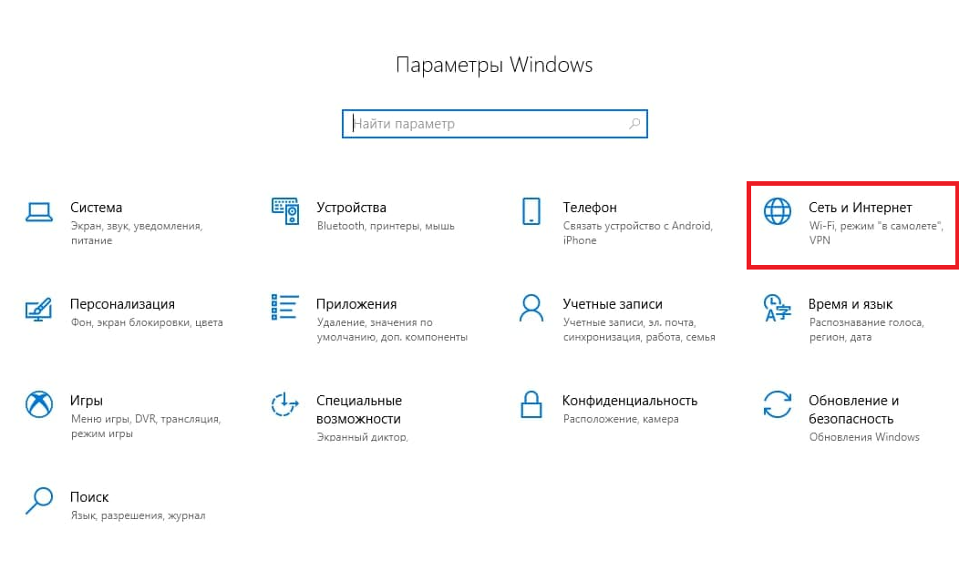
Task: Click the magnifying glass icon beside Поиск
Action: (x=38, y=501)
